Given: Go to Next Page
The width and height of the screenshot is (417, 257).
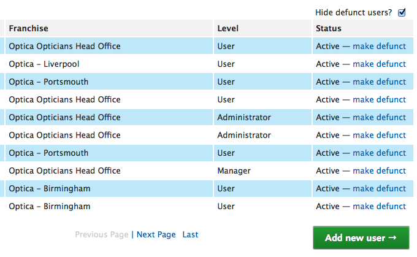Looking at the screenshot, I should (x=156, y=234).
